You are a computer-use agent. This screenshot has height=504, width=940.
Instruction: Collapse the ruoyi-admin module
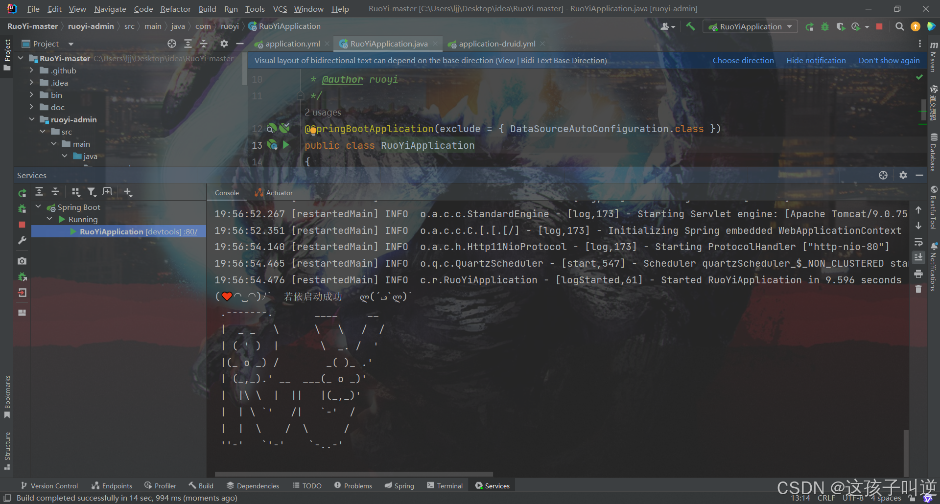tap(31, 119)
